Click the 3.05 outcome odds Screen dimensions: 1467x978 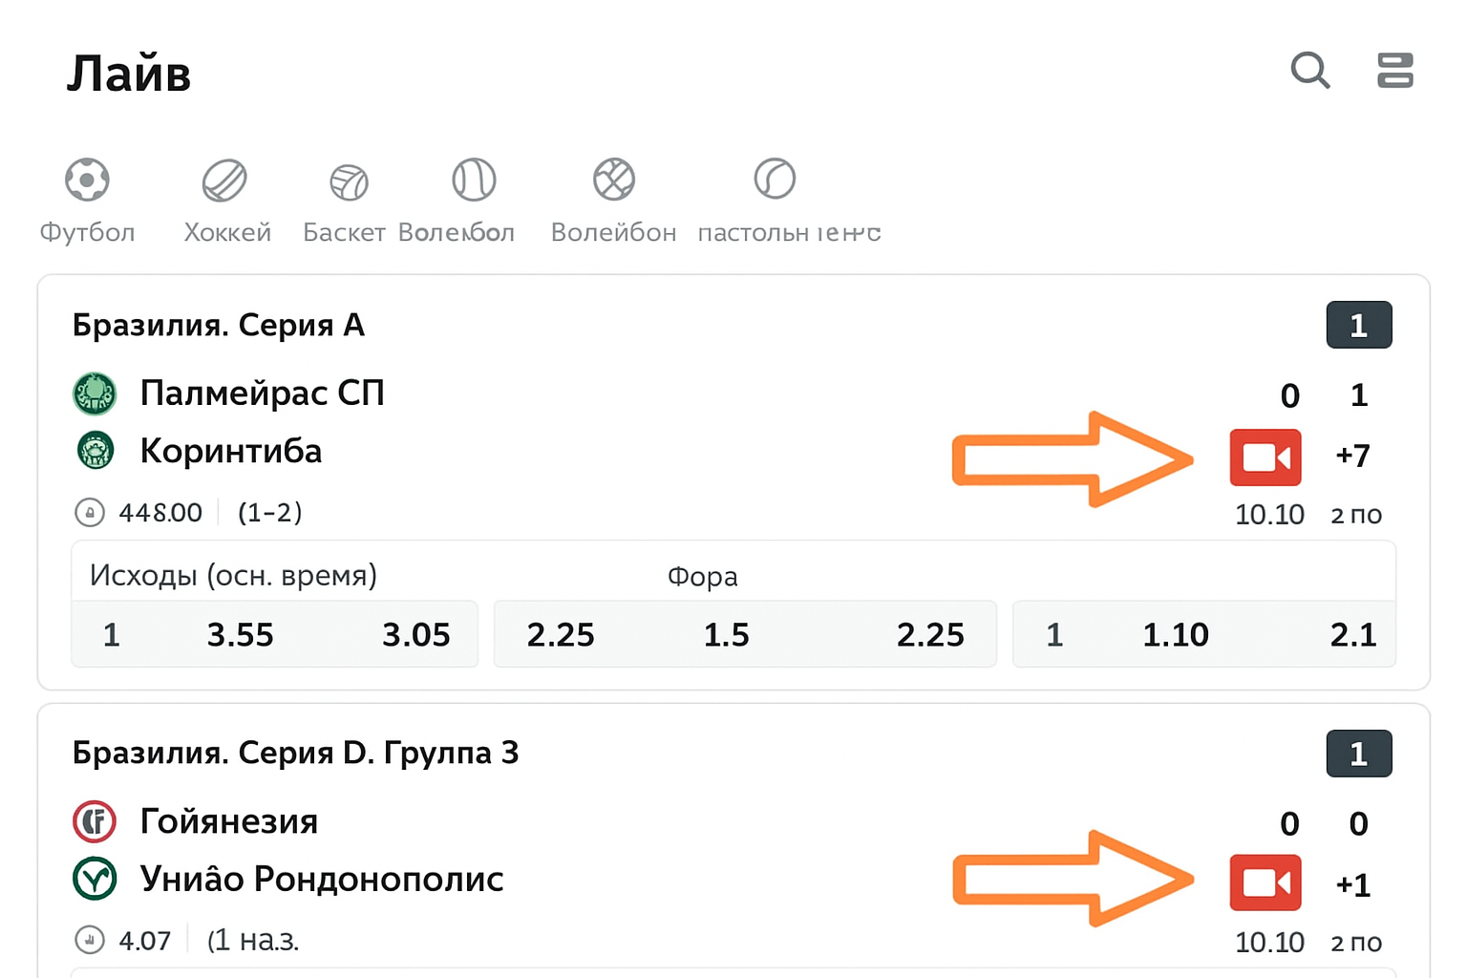click(x=415, y=635)
